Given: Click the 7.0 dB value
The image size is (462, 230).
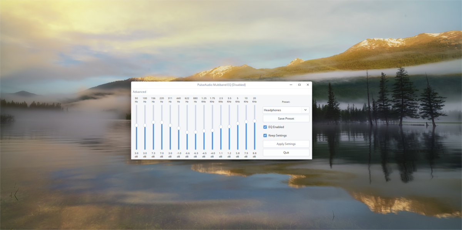Looking at the screenshot, I should 162,155.
